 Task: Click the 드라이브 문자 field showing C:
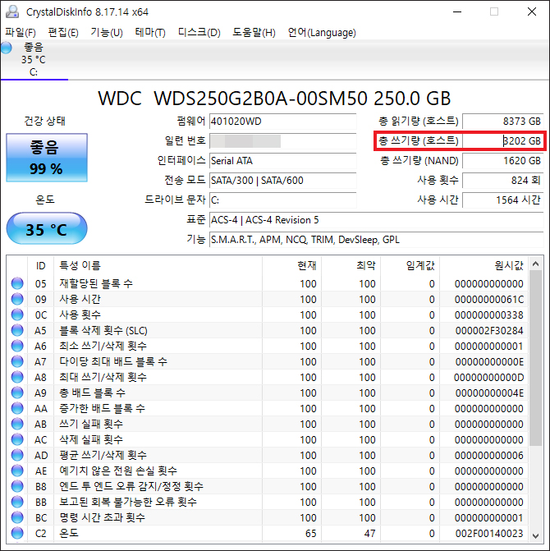pos(282,200)
